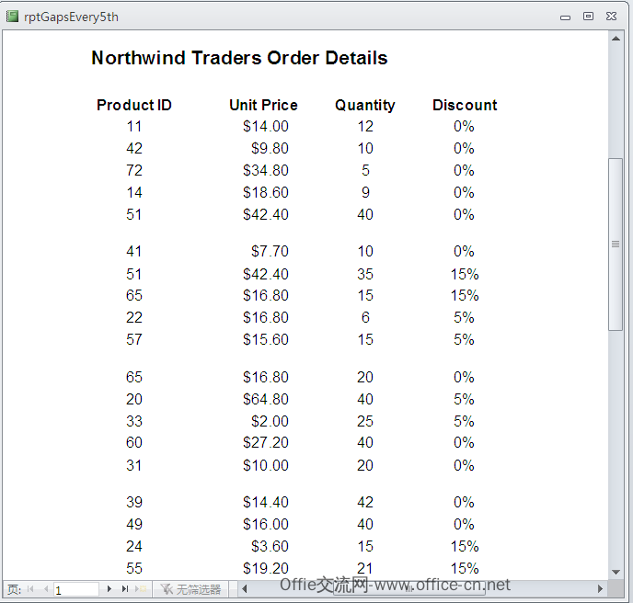Minimize the rptGapsEvery5th window
The height and width of the screenshot is (603, 633).
(x=565, y=17)
